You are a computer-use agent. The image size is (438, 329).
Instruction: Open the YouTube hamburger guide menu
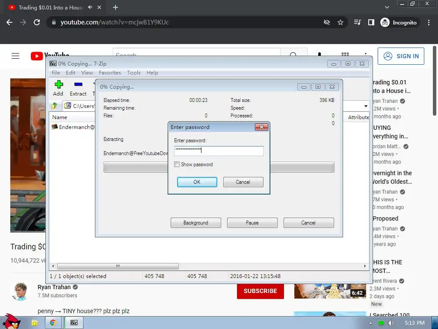pyautogui.click(x=15, y=56)
